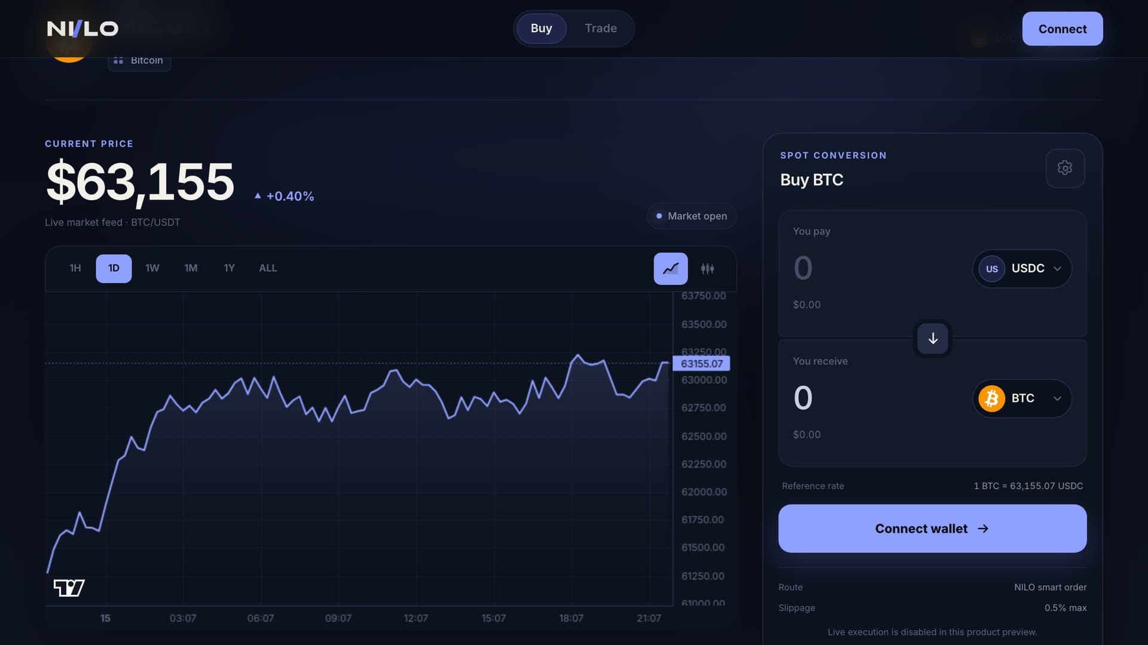Click the TradingView logo on chart
The height and width of the screenshot is (645, 1148).
point(69,588)
